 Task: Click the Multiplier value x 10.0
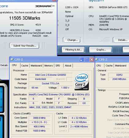tap(39, 122)
